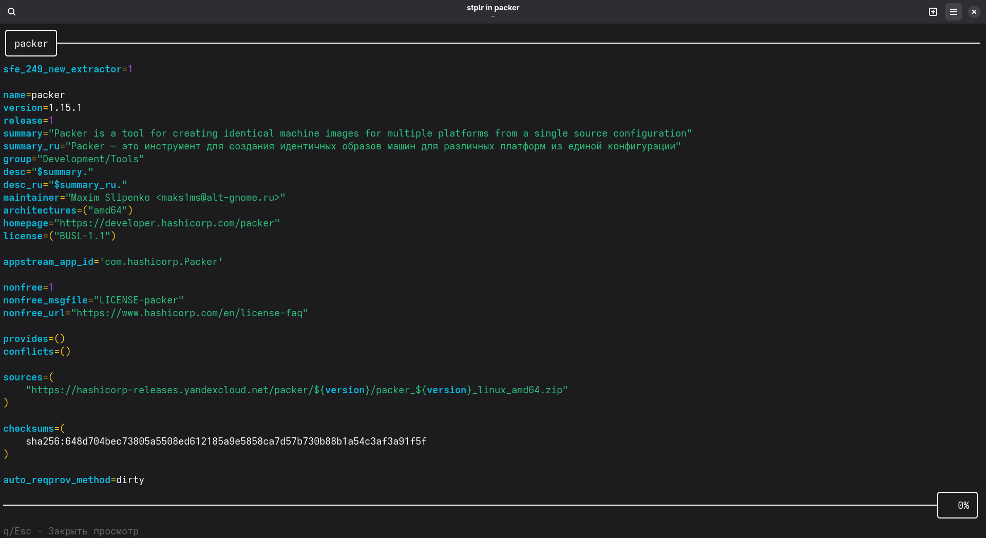Open the yandexcloud packer zip source URL
This screenshot has height=538, width=986.
pyautogui.click(x=297, y=390)
